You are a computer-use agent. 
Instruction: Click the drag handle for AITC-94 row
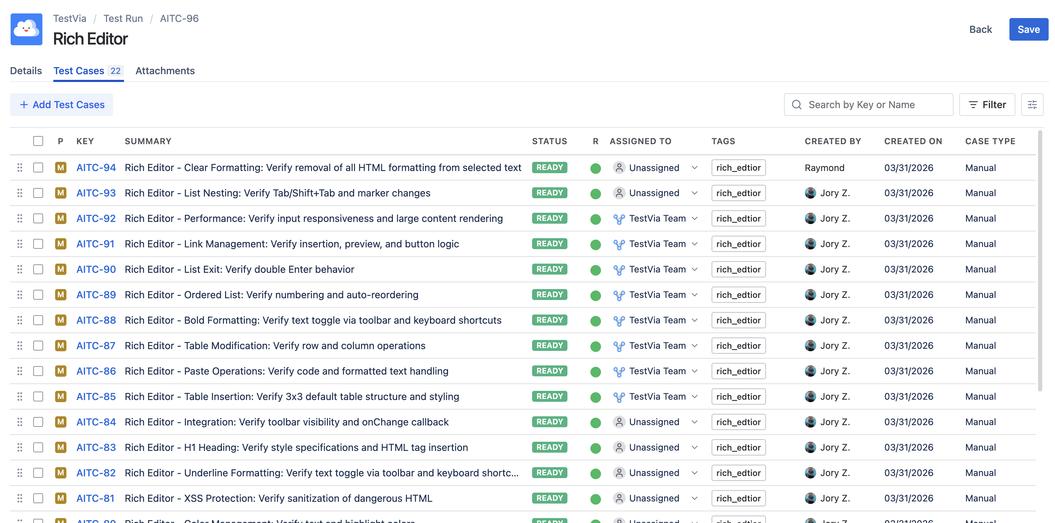(19, 168)
